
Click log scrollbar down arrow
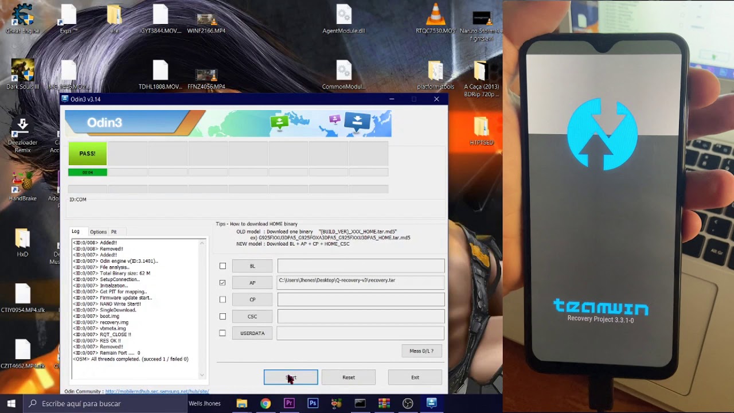pyautogui.click(x=202, y=375)
